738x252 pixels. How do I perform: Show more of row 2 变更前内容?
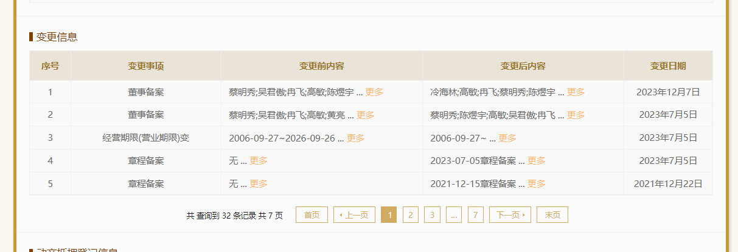(x=365, y=115)
